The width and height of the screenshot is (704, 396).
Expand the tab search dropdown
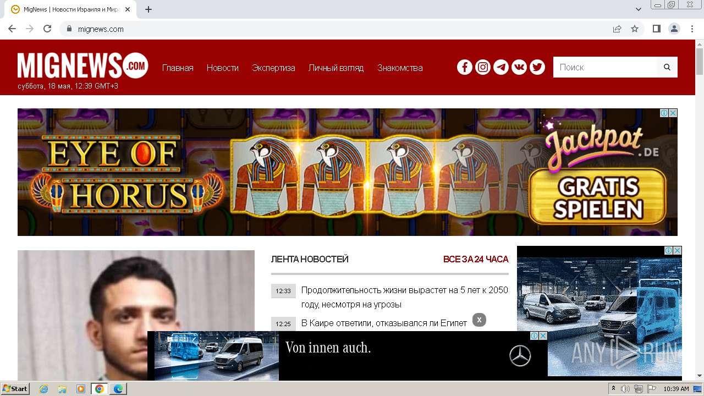[x=639, y=9]
